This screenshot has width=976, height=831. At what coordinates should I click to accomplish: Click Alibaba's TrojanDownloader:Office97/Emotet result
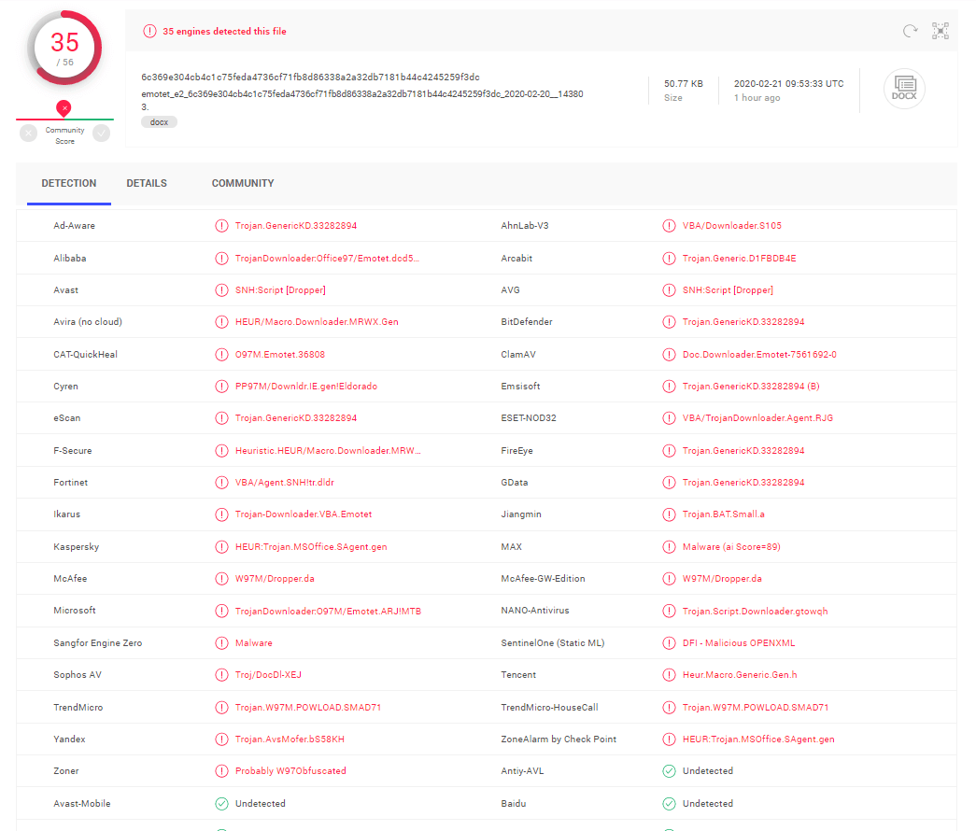pos(328,259)
